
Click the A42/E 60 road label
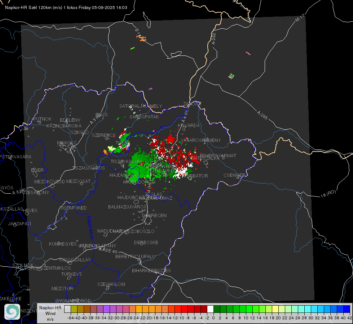pyautogui.click(x=108, y=250)
